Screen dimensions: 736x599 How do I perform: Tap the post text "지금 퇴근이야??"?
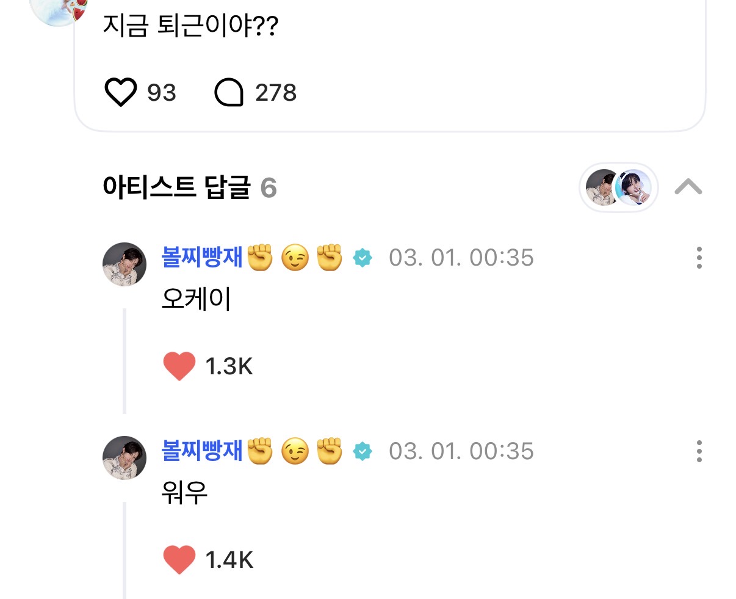tap(190, 26)
